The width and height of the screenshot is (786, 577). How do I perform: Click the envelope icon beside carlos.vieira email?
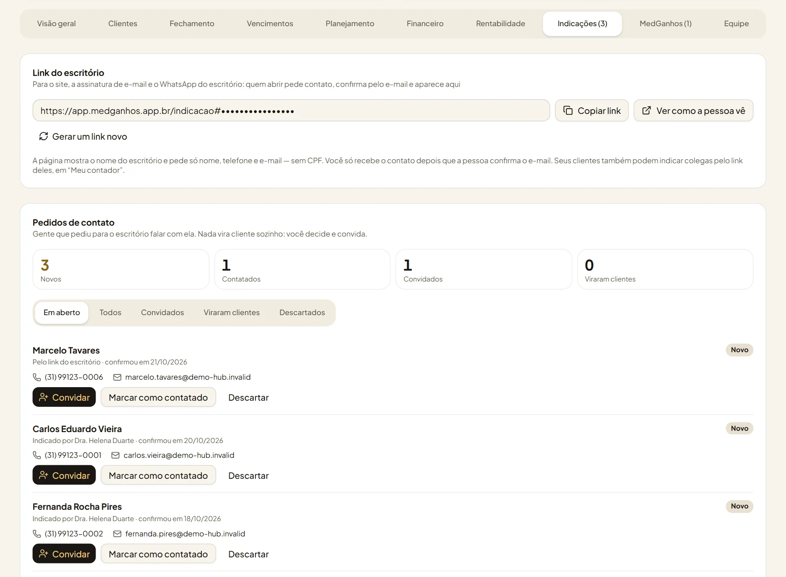(x=115, y=455)
